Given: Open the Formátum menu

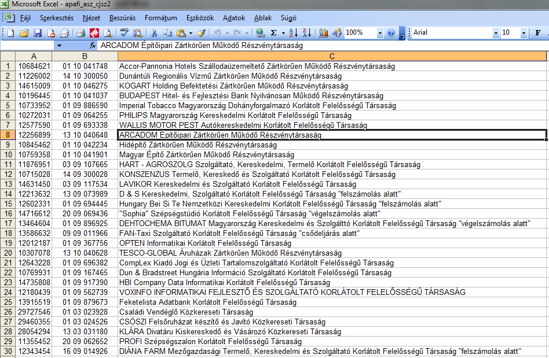Looking at the screenshot, I should pos(161,18).
